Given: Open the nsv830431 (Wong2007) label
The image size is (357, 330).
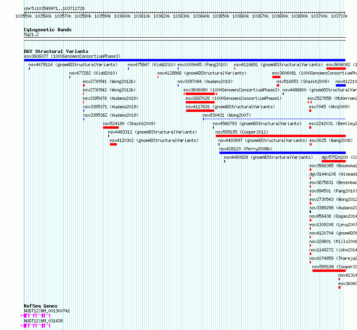Looking at the screenshot, I should (x=227, y=115).
